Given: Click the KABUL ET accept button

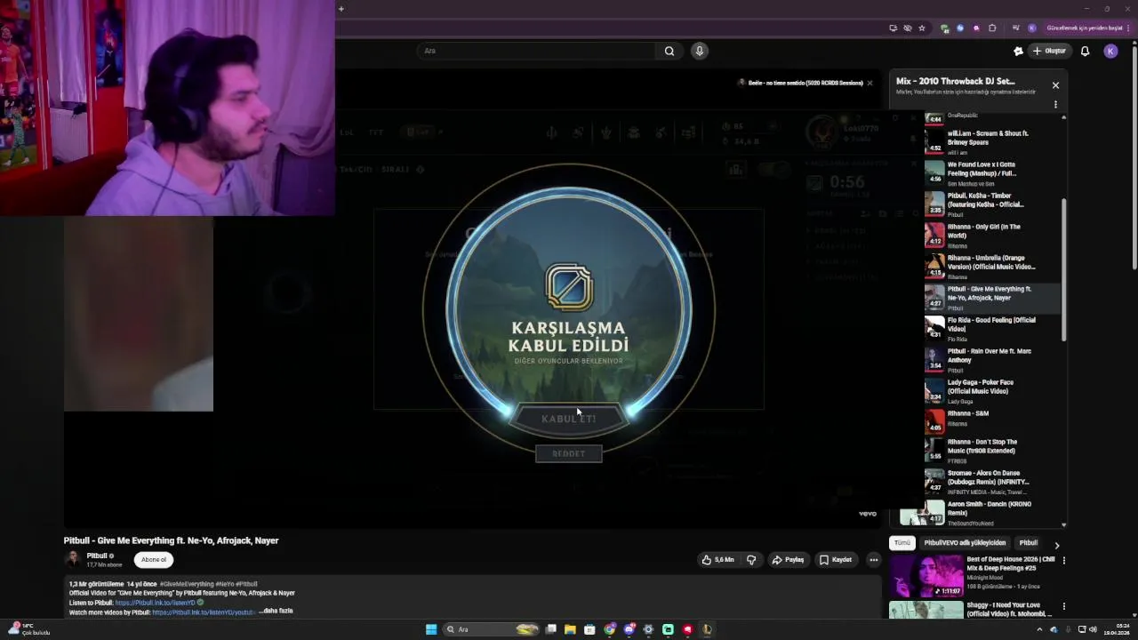Looking at the screenshot, I should tap(569, 419).
